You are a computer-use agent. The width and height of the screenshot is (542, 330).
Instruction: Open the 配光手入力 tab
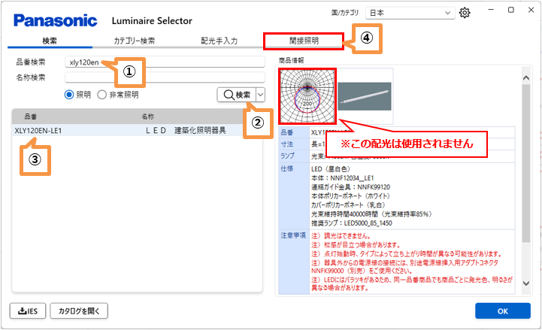coord(219,40)
